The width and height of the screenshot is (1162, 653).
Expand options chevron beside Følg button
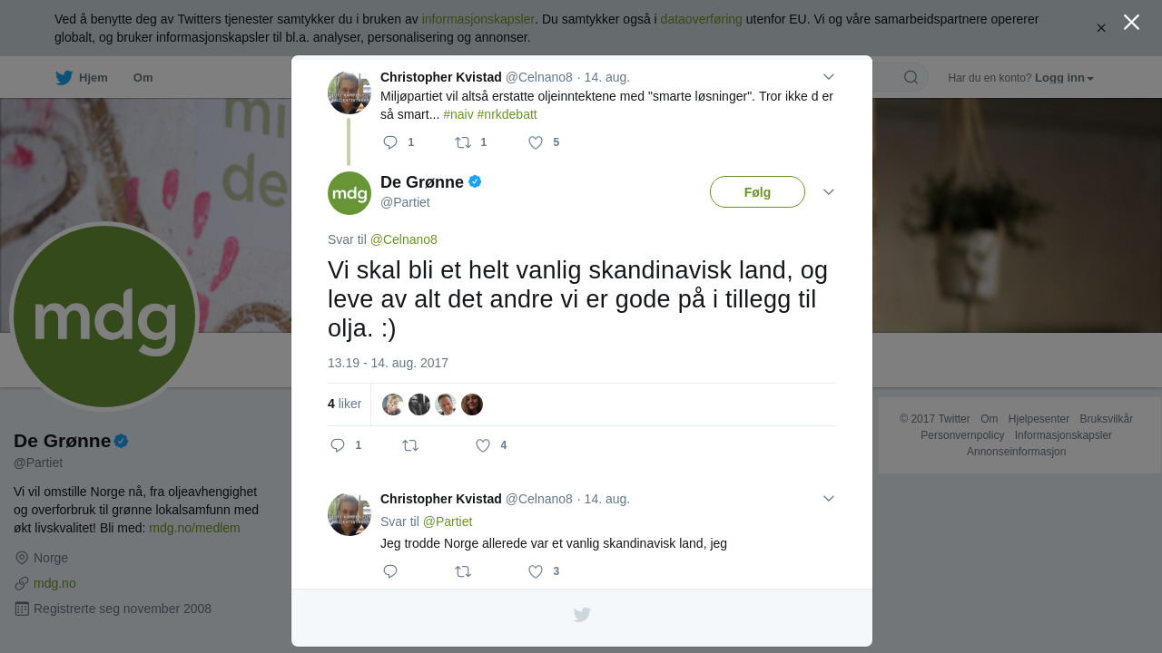pyautogui.click(x=828, y=191)
